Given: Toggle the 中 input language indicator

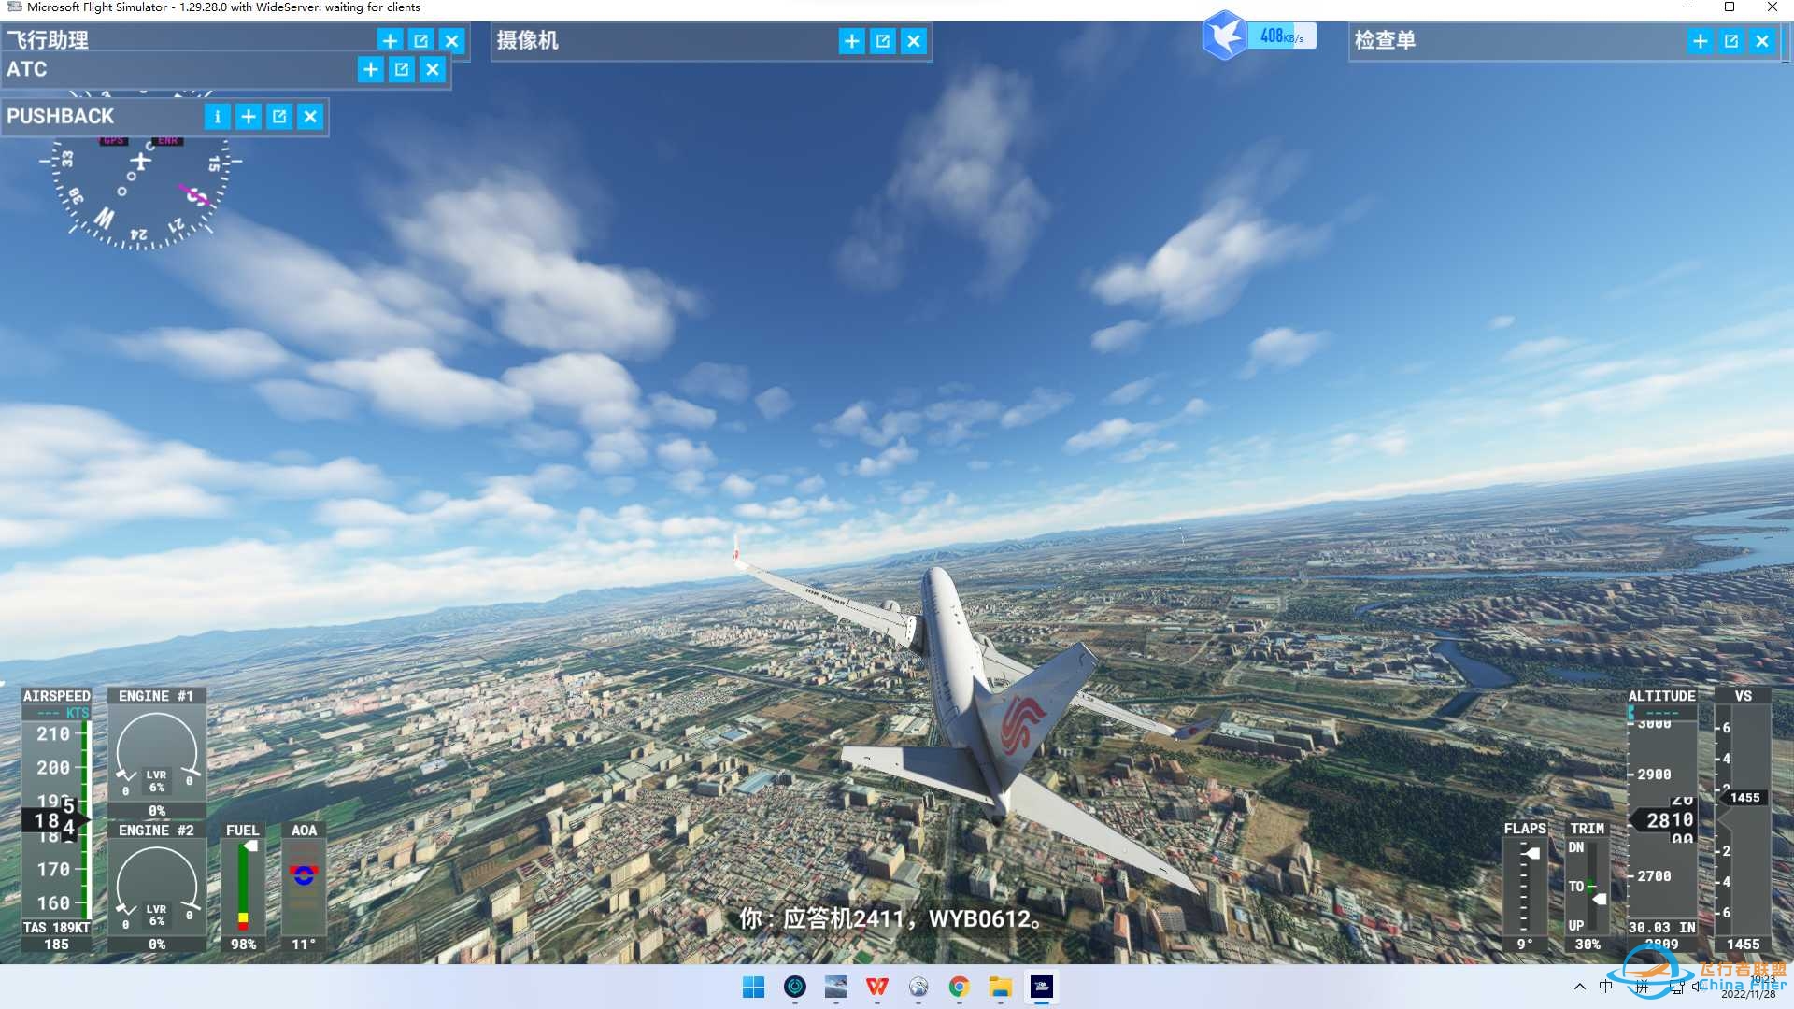Looking at the screenshot, I should click(x=1605, y=987).
